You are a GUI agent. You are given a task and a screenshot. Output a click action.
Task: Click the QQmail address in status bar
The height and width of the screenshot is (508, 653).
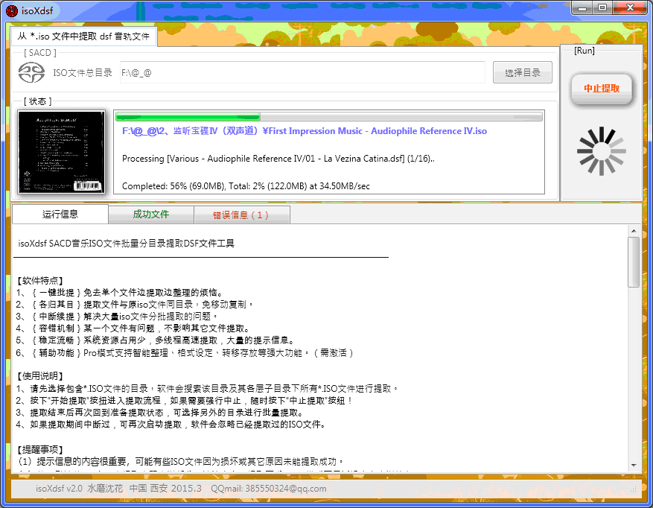(x=268, y=489)
